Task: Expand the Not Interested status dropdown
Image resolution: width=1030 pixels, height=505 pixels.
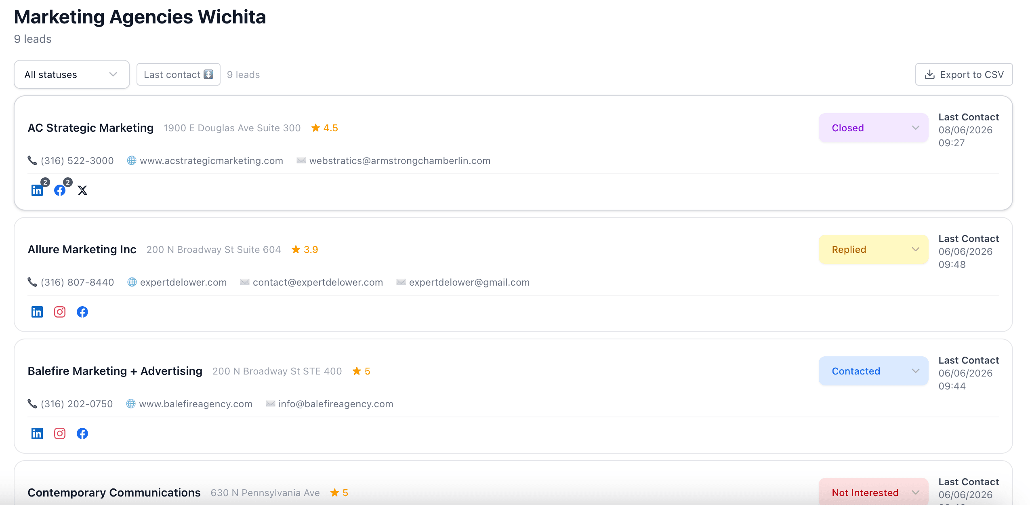Action: [x=873, y=492]
